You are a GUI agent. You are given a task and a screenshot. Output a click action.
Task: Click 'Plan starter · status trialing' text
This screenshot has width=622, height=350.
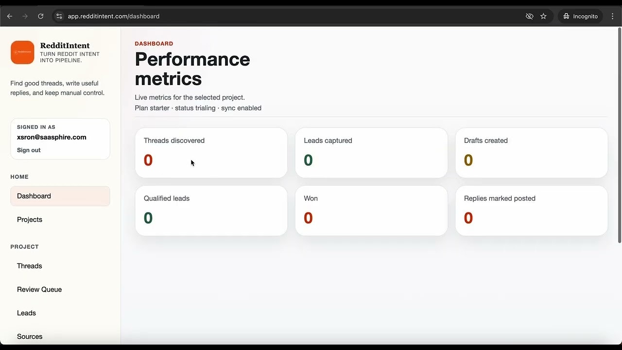pyautogui.click(x=175, y=108)
